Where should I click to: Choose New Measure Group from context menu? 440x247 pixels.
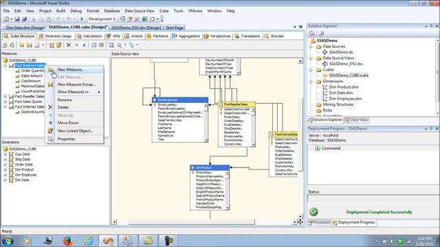[74, 84]
